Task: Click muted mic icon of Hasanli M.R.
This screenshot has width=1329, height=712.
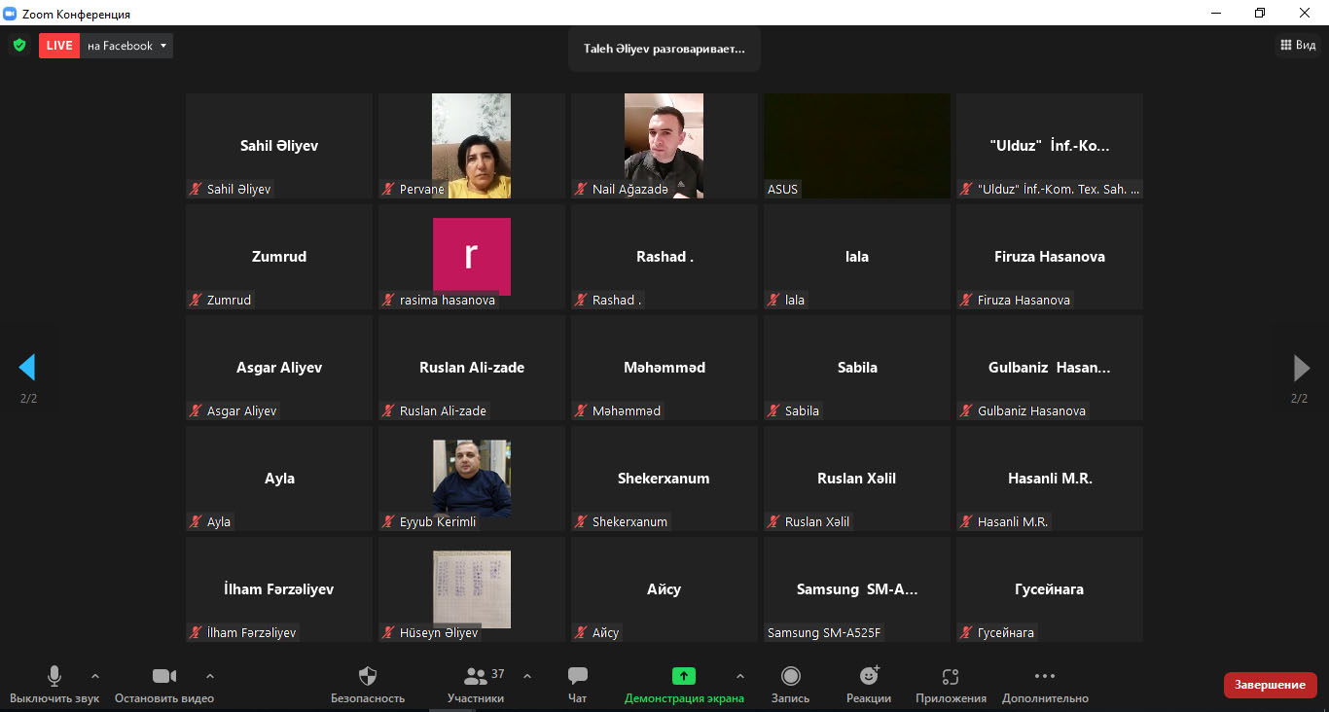Action: coord(967,522)
